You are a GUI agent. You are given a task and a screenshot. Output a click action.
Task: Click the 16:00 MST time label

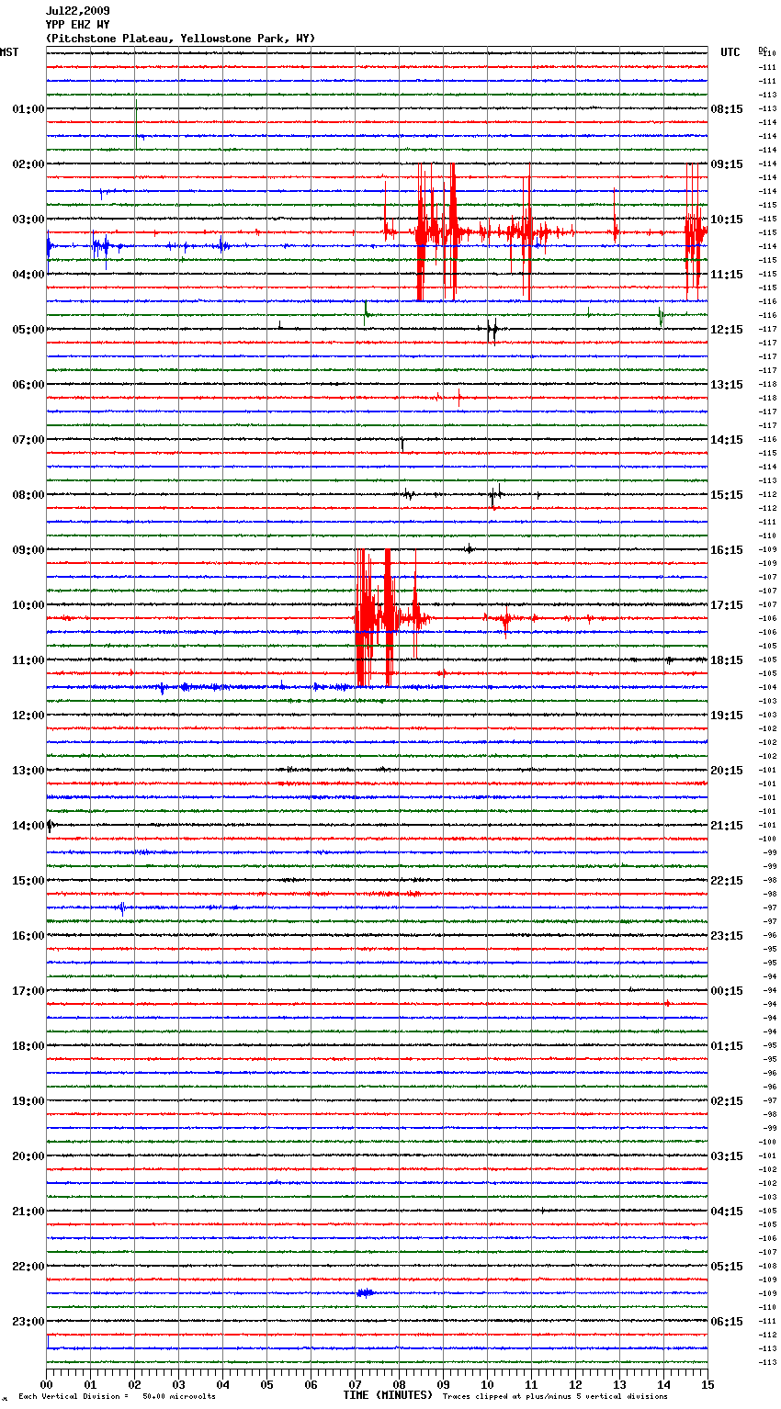pos(28,936)
